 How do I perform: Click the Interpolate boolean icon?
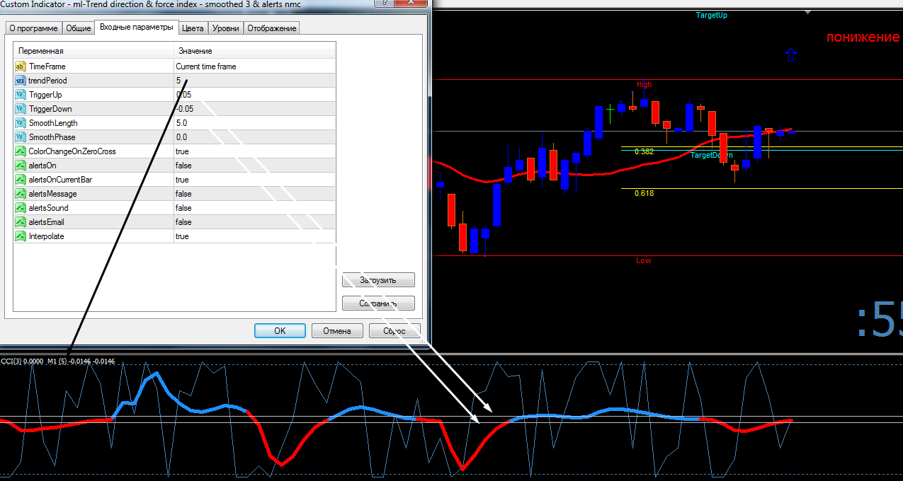tap(20, 236)
